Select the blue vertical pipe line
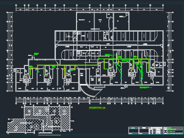The image size is (184, 138). [33, 61]
